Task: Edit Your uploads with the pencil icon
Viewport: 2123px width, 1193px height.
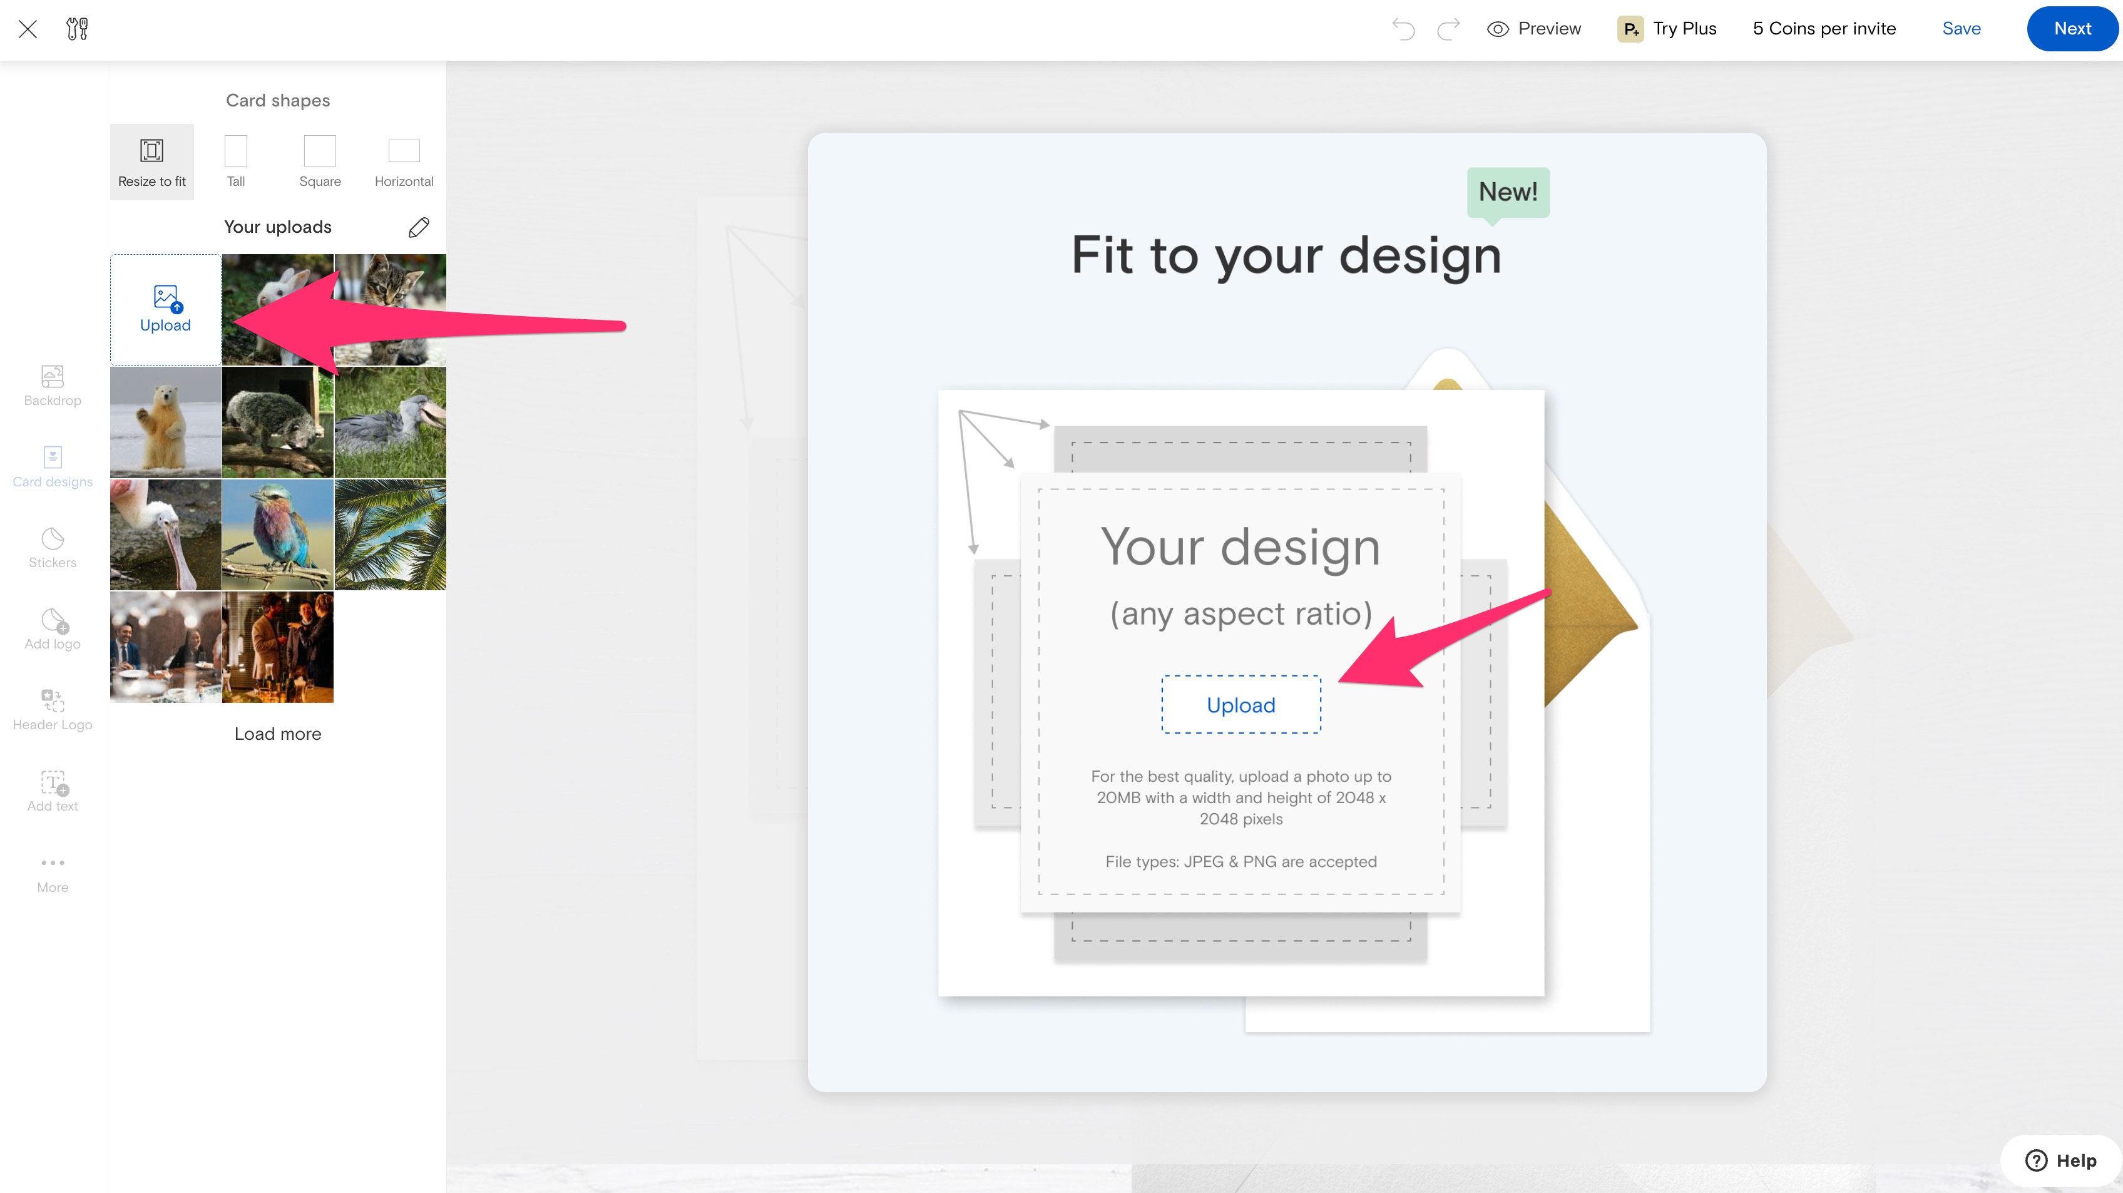Action: coord(419,227)
